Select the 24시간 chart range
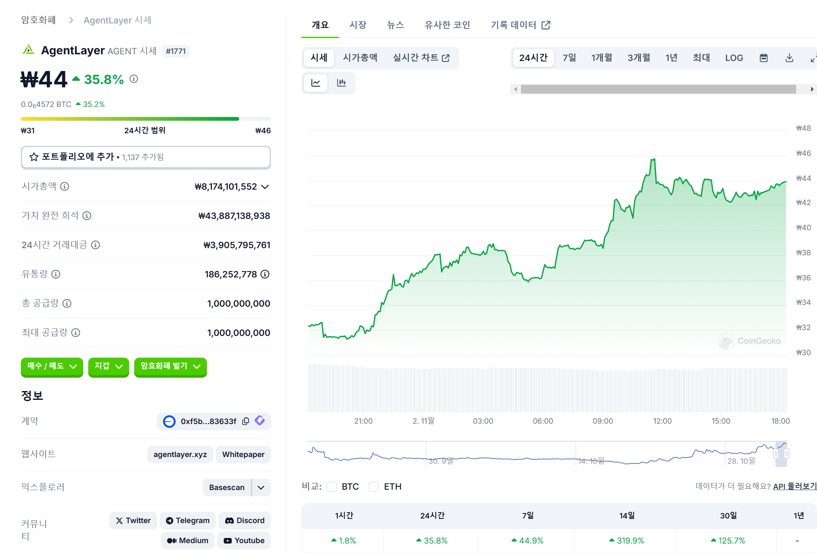Image resolution: width=817 pixels, height=554 pixels. click(x=533, y=58)
